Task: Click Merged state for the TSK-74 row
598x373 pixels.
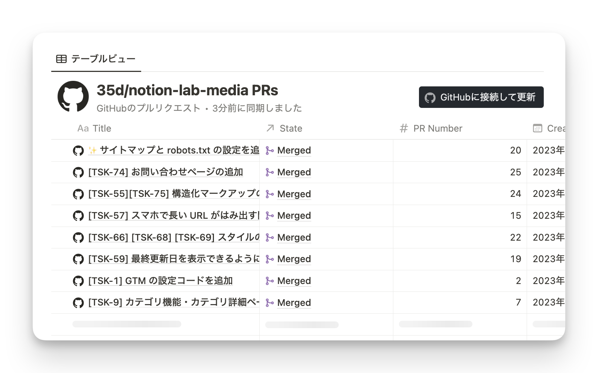Action: coord(294,172)
